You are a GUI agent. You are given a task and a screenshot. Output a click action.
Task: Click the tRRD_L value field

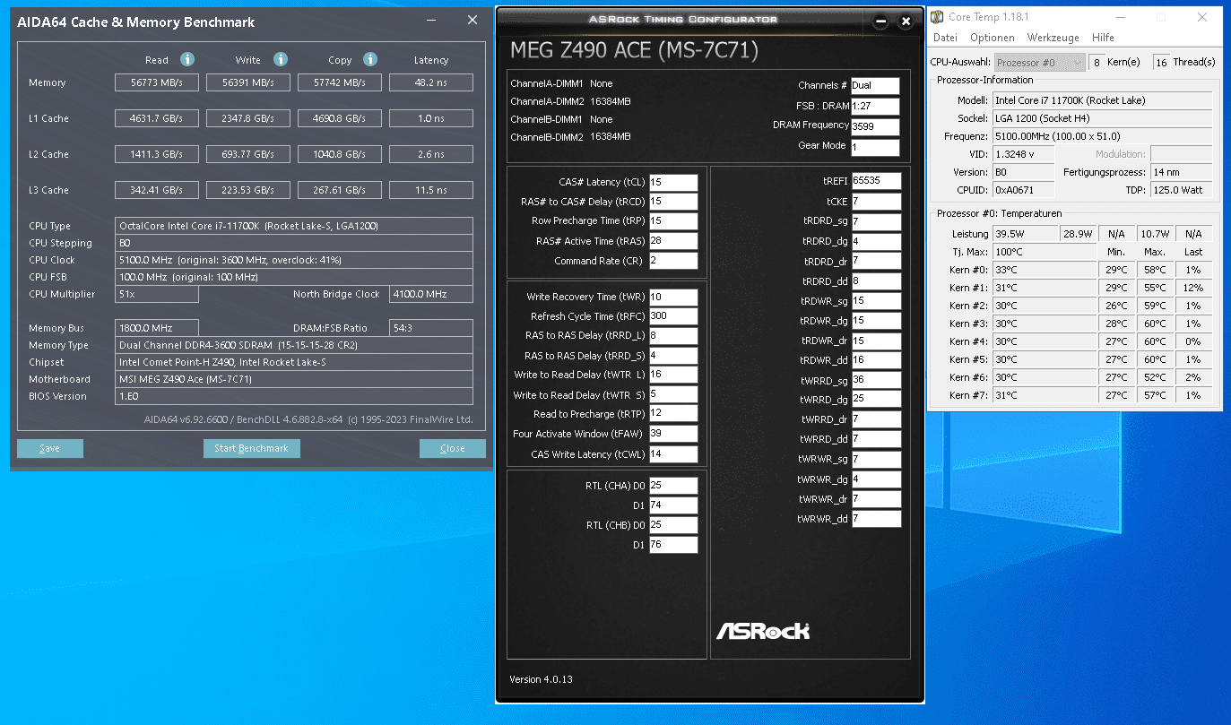coord(673,336)
